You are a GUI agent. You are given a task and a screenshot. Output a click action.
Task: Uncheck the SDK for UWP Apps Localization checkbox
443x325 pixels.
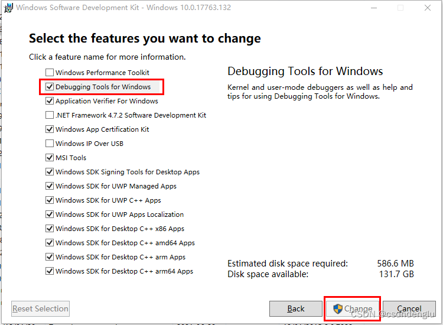pyautogui.click(x=50, y=214)
